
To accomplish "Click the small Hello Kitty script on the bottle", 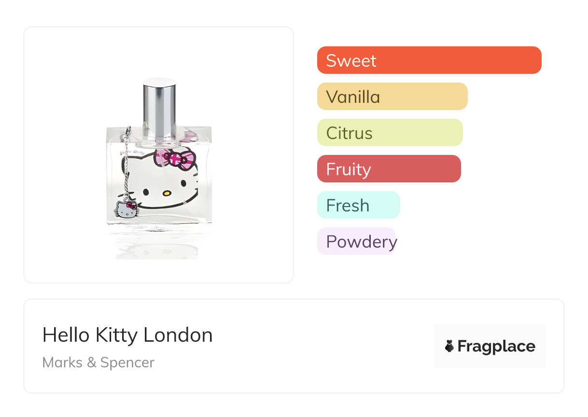I will coord(131,153).
